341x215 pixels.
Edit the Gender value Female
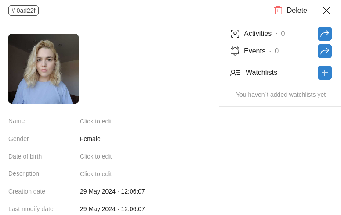90,139
